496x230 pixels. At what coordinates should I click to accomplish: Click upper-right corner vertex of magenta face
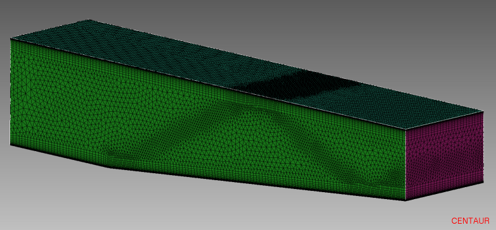483,111
